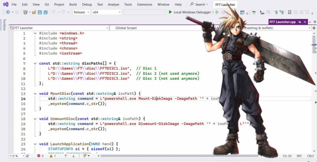Image resolution: width=317 pixels, height=162 pixels.
Task: Navigate backward with the blue arrow icon
Action: [x=8, y=12]
